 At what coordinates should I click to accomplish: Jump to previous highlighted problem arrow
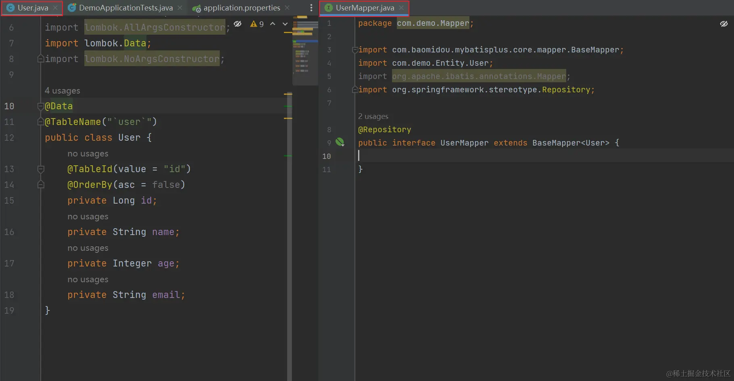coord(273,24)
